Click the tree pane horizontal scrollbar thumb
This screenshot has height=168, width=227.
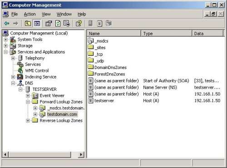39,154
